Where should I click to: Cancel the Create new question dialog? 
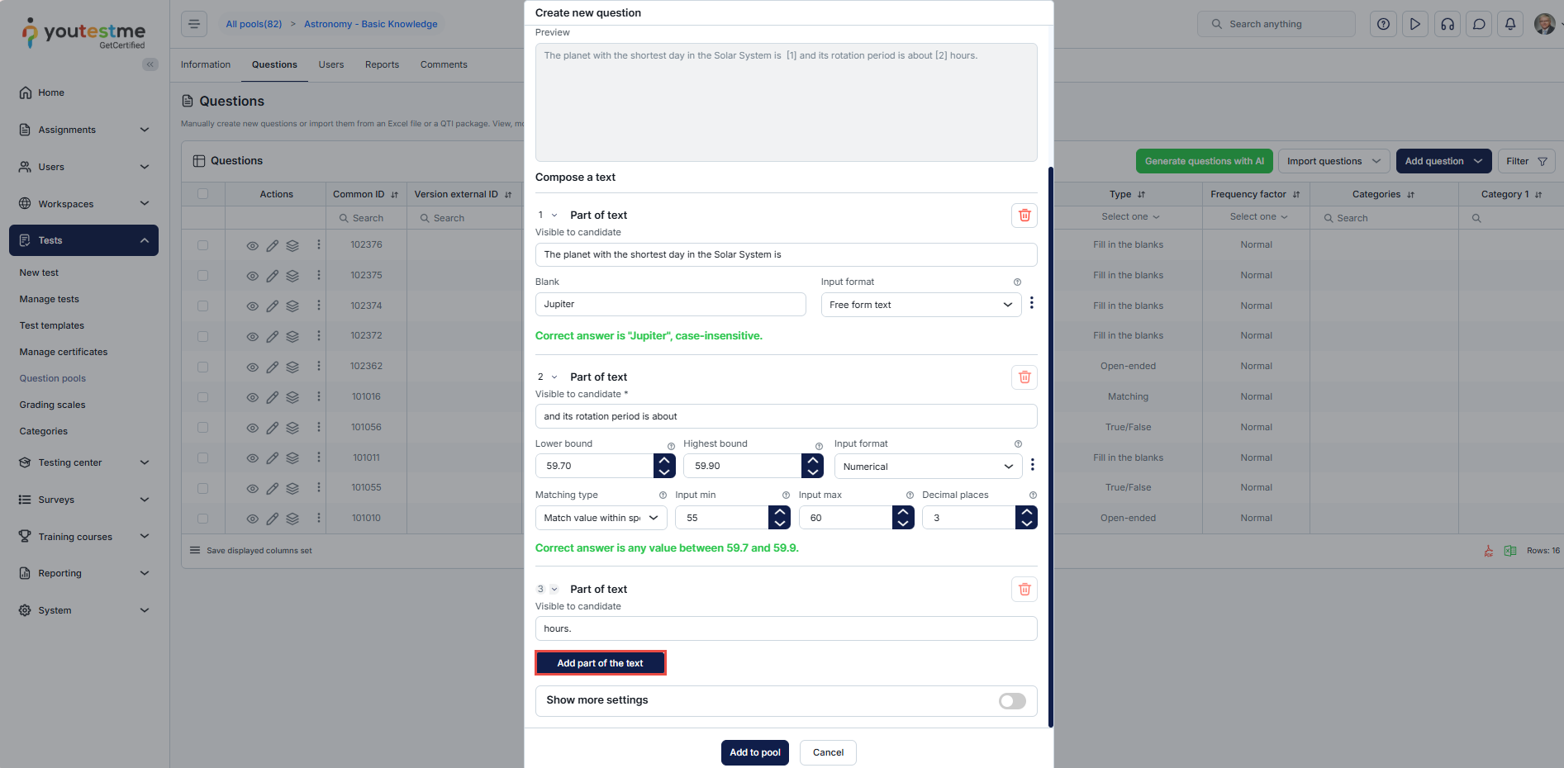pyautogui.click(x=828, y=752)
